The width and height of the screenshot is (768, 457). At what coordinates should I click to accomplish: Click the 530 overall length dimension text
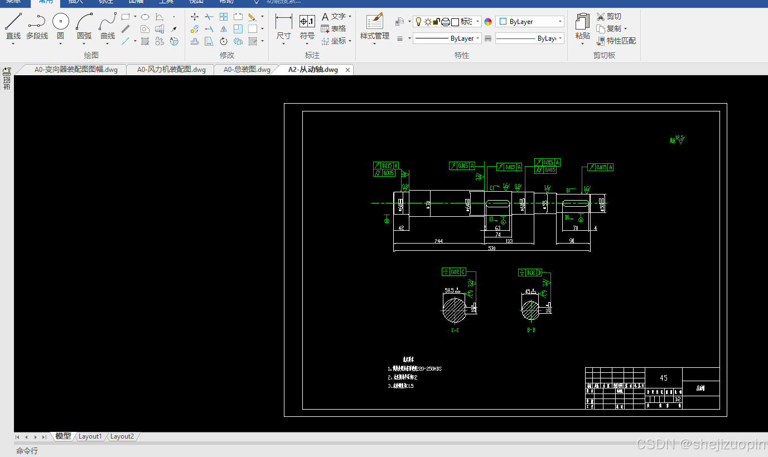point(491,248)
